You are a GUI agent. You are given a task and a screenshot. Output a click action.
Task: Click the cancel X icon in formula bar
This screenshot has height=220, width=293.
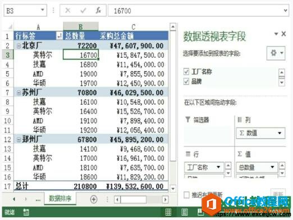click(68, 11)
